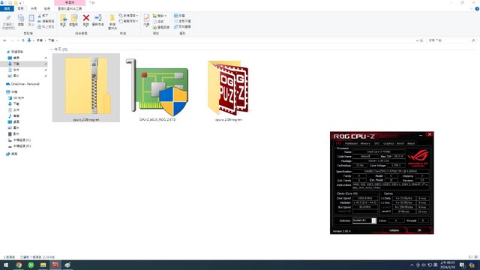This screenshot has width=480, height=270.
Task: Refresh the Explorer address bar
Action: click(421, 40)
